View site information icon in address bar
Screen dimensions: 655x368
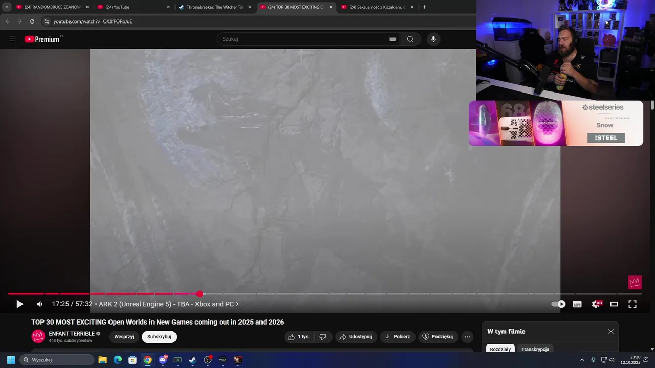(x=47, y=21)
